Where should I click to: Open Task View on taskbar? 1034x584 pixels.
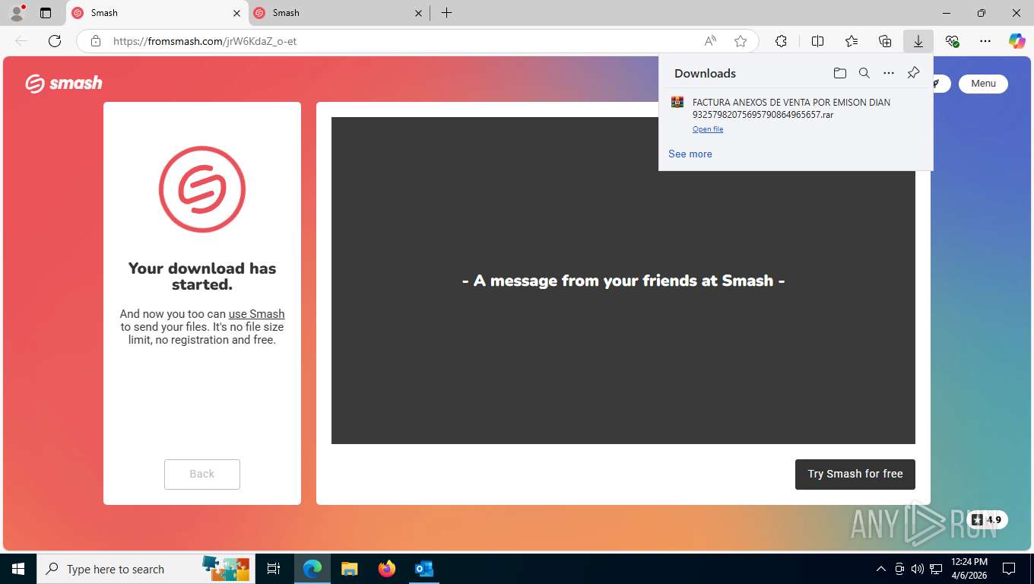tap(274, 569)
